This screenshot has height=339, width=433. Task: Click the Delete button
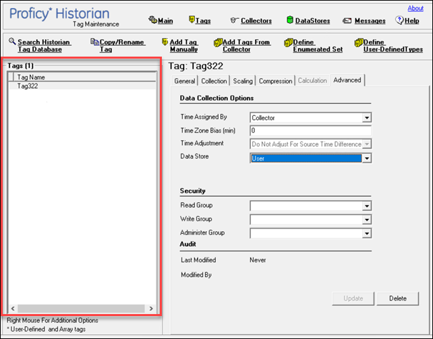pos(398,299)
